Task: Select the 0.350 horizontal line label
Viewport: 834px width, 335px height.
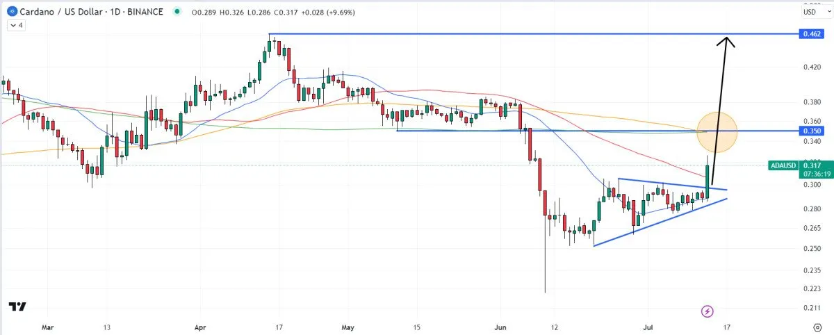Action: point(810,131)
